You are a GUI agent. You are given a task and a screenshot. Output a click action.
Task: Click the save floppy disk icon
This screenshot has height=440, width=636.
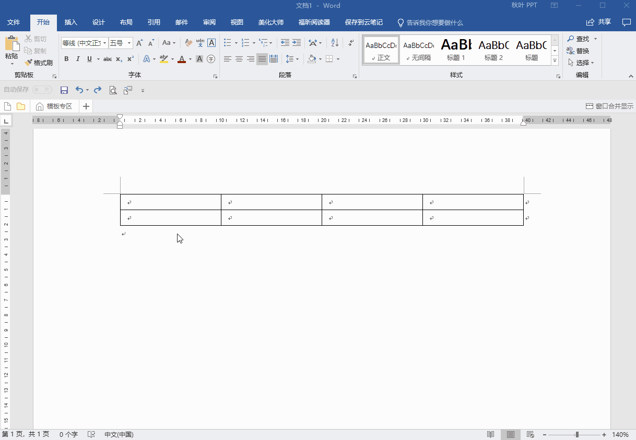64,90
